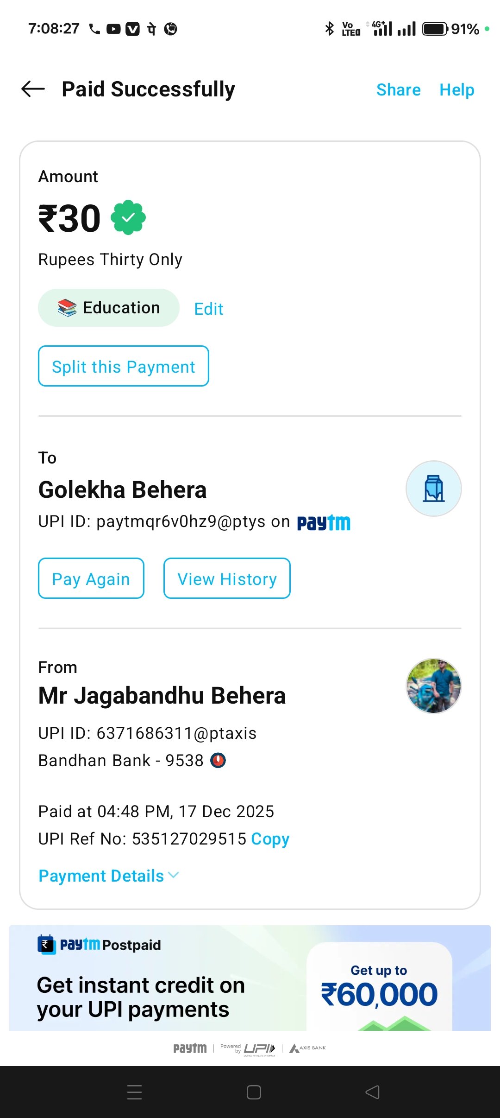The width and height of the screenshot is (500, 1118).
Task: Tap the Paytm Postpaid wallet icon
Action: click(47, 944)
